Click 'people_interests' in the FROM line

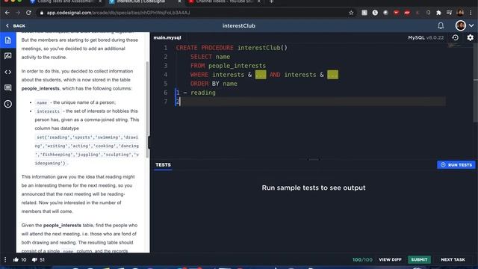click(x=238, y=66)
